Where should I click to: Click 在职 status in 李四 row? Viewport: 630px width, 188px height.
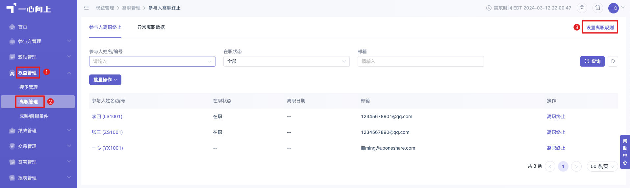pyautogui.click(x=217, y=116)
